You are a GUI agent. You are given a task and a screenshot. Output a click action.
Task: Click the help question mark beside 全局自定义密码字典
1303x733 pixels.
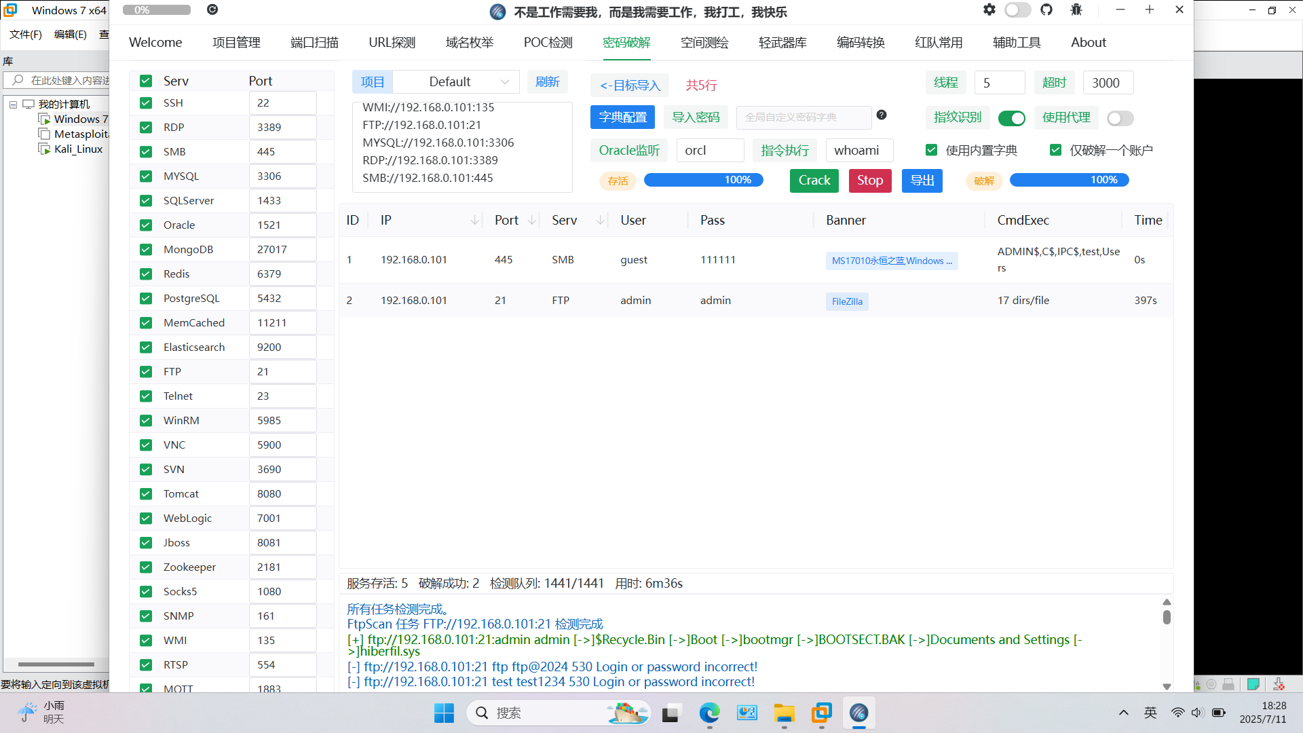pyautogui.click(x=881, y=115)
